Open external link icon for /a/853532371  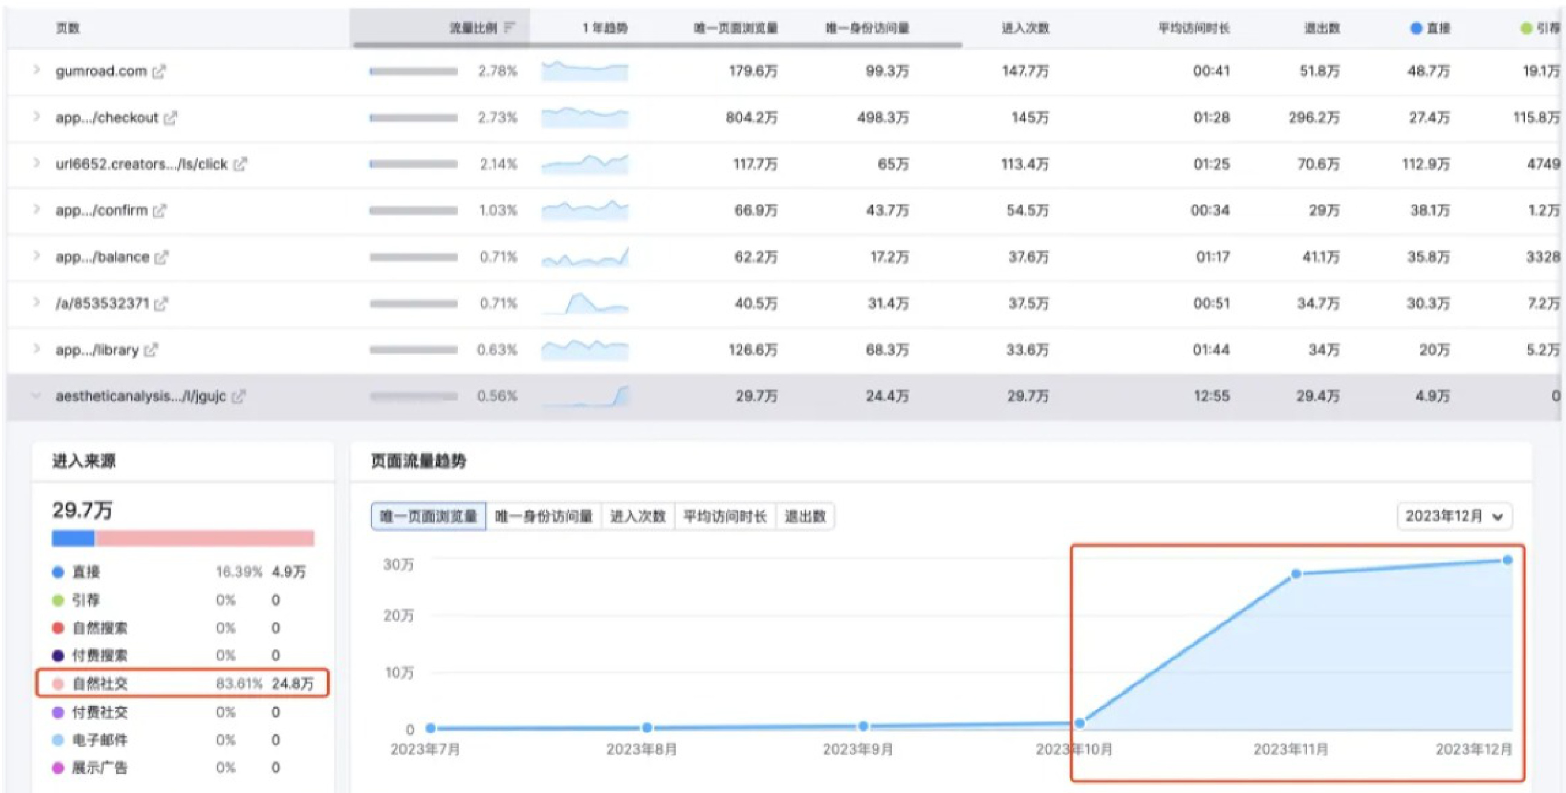coord(161,304)
